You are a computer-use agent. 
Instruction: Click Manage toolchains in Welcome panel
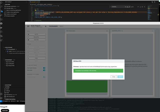[11, 6]
